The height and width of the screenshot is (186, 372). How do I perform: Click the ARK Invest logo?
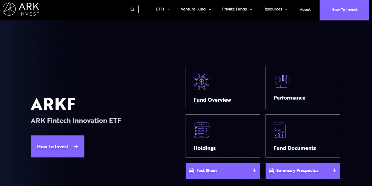point(21,9)
